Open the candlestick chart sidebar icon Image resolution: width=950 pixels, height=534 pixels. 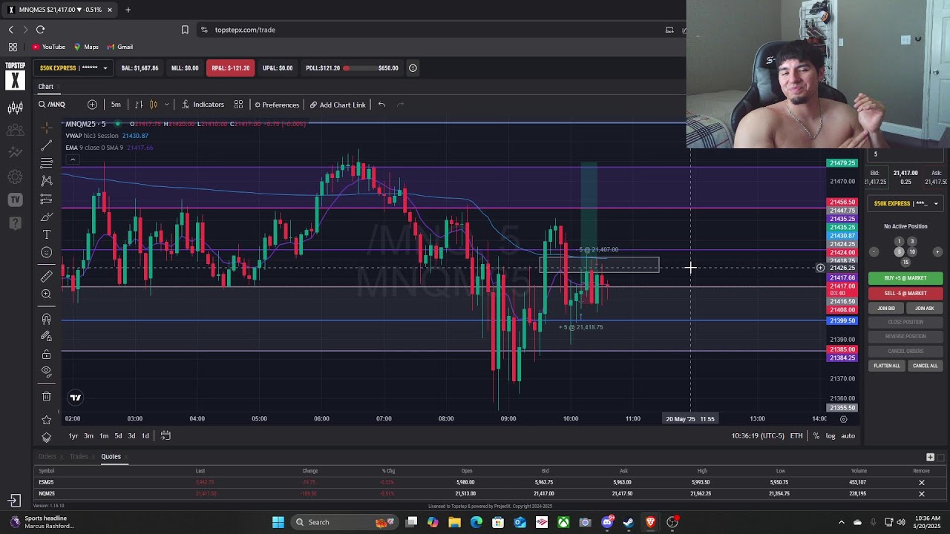point(15,108)
